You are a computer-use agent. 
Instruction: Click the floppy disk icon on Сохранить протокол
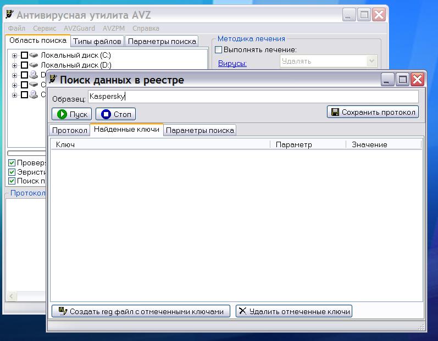pyautogui.click(x=335, y=112)
